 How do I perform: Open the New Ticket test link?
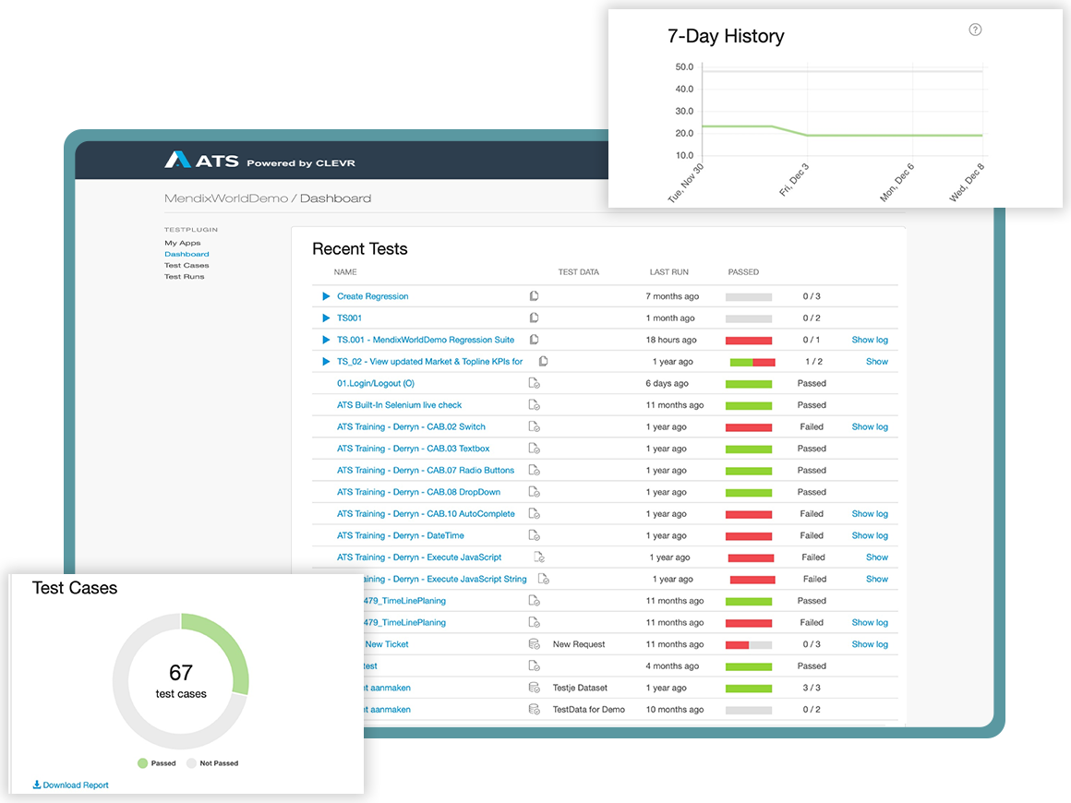click(x=387, y=644)
